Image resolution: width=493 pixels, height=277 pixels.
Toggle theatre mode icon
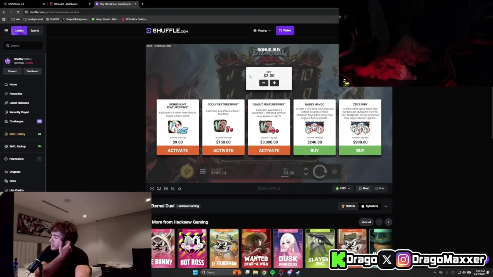pos(166,189)
